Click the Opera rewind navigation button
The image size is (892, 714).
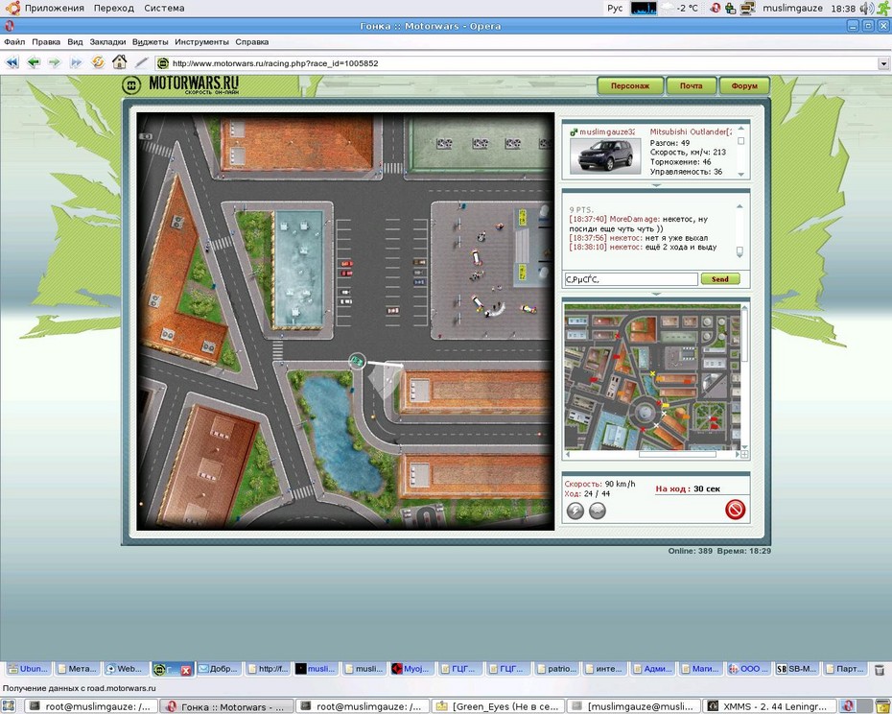pos(12,62)
